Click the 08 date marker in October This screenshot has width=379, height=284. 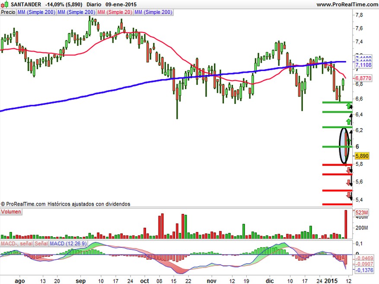[x=159, y=281]
